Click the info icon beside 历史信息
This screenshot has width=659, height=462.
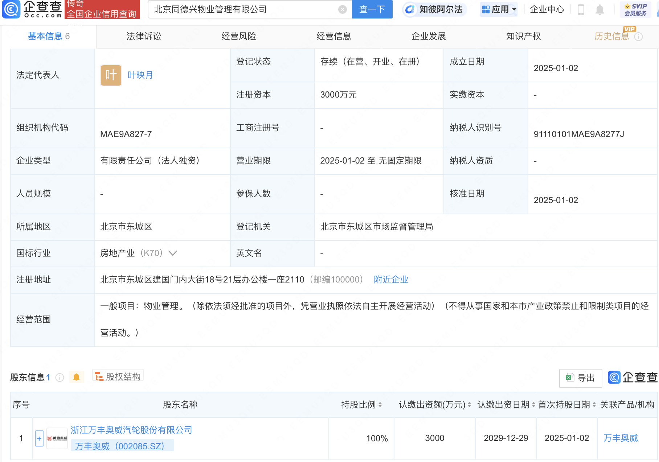639,37
